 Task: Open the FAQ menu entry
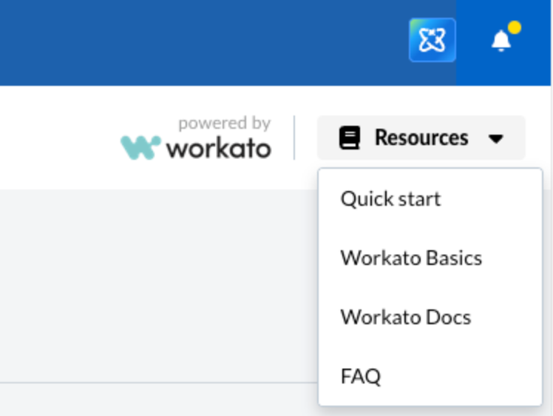tap(361, 376)
